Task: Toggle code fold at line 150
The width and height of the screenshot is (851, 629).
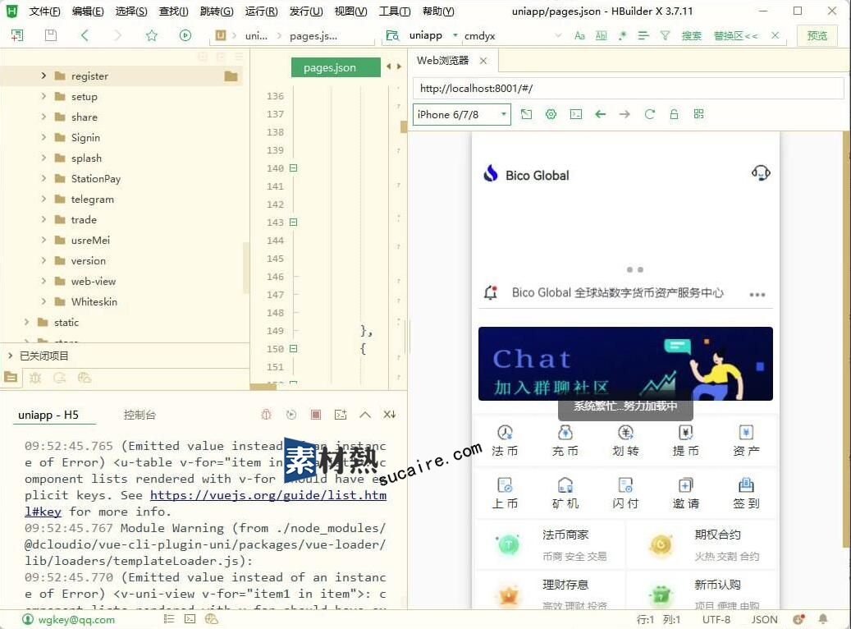Action: 294,349
